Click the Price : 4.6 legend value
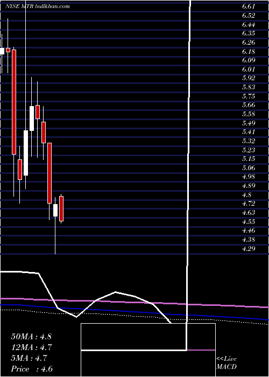This screenshot has width=269, height=377. pos(32,369)
